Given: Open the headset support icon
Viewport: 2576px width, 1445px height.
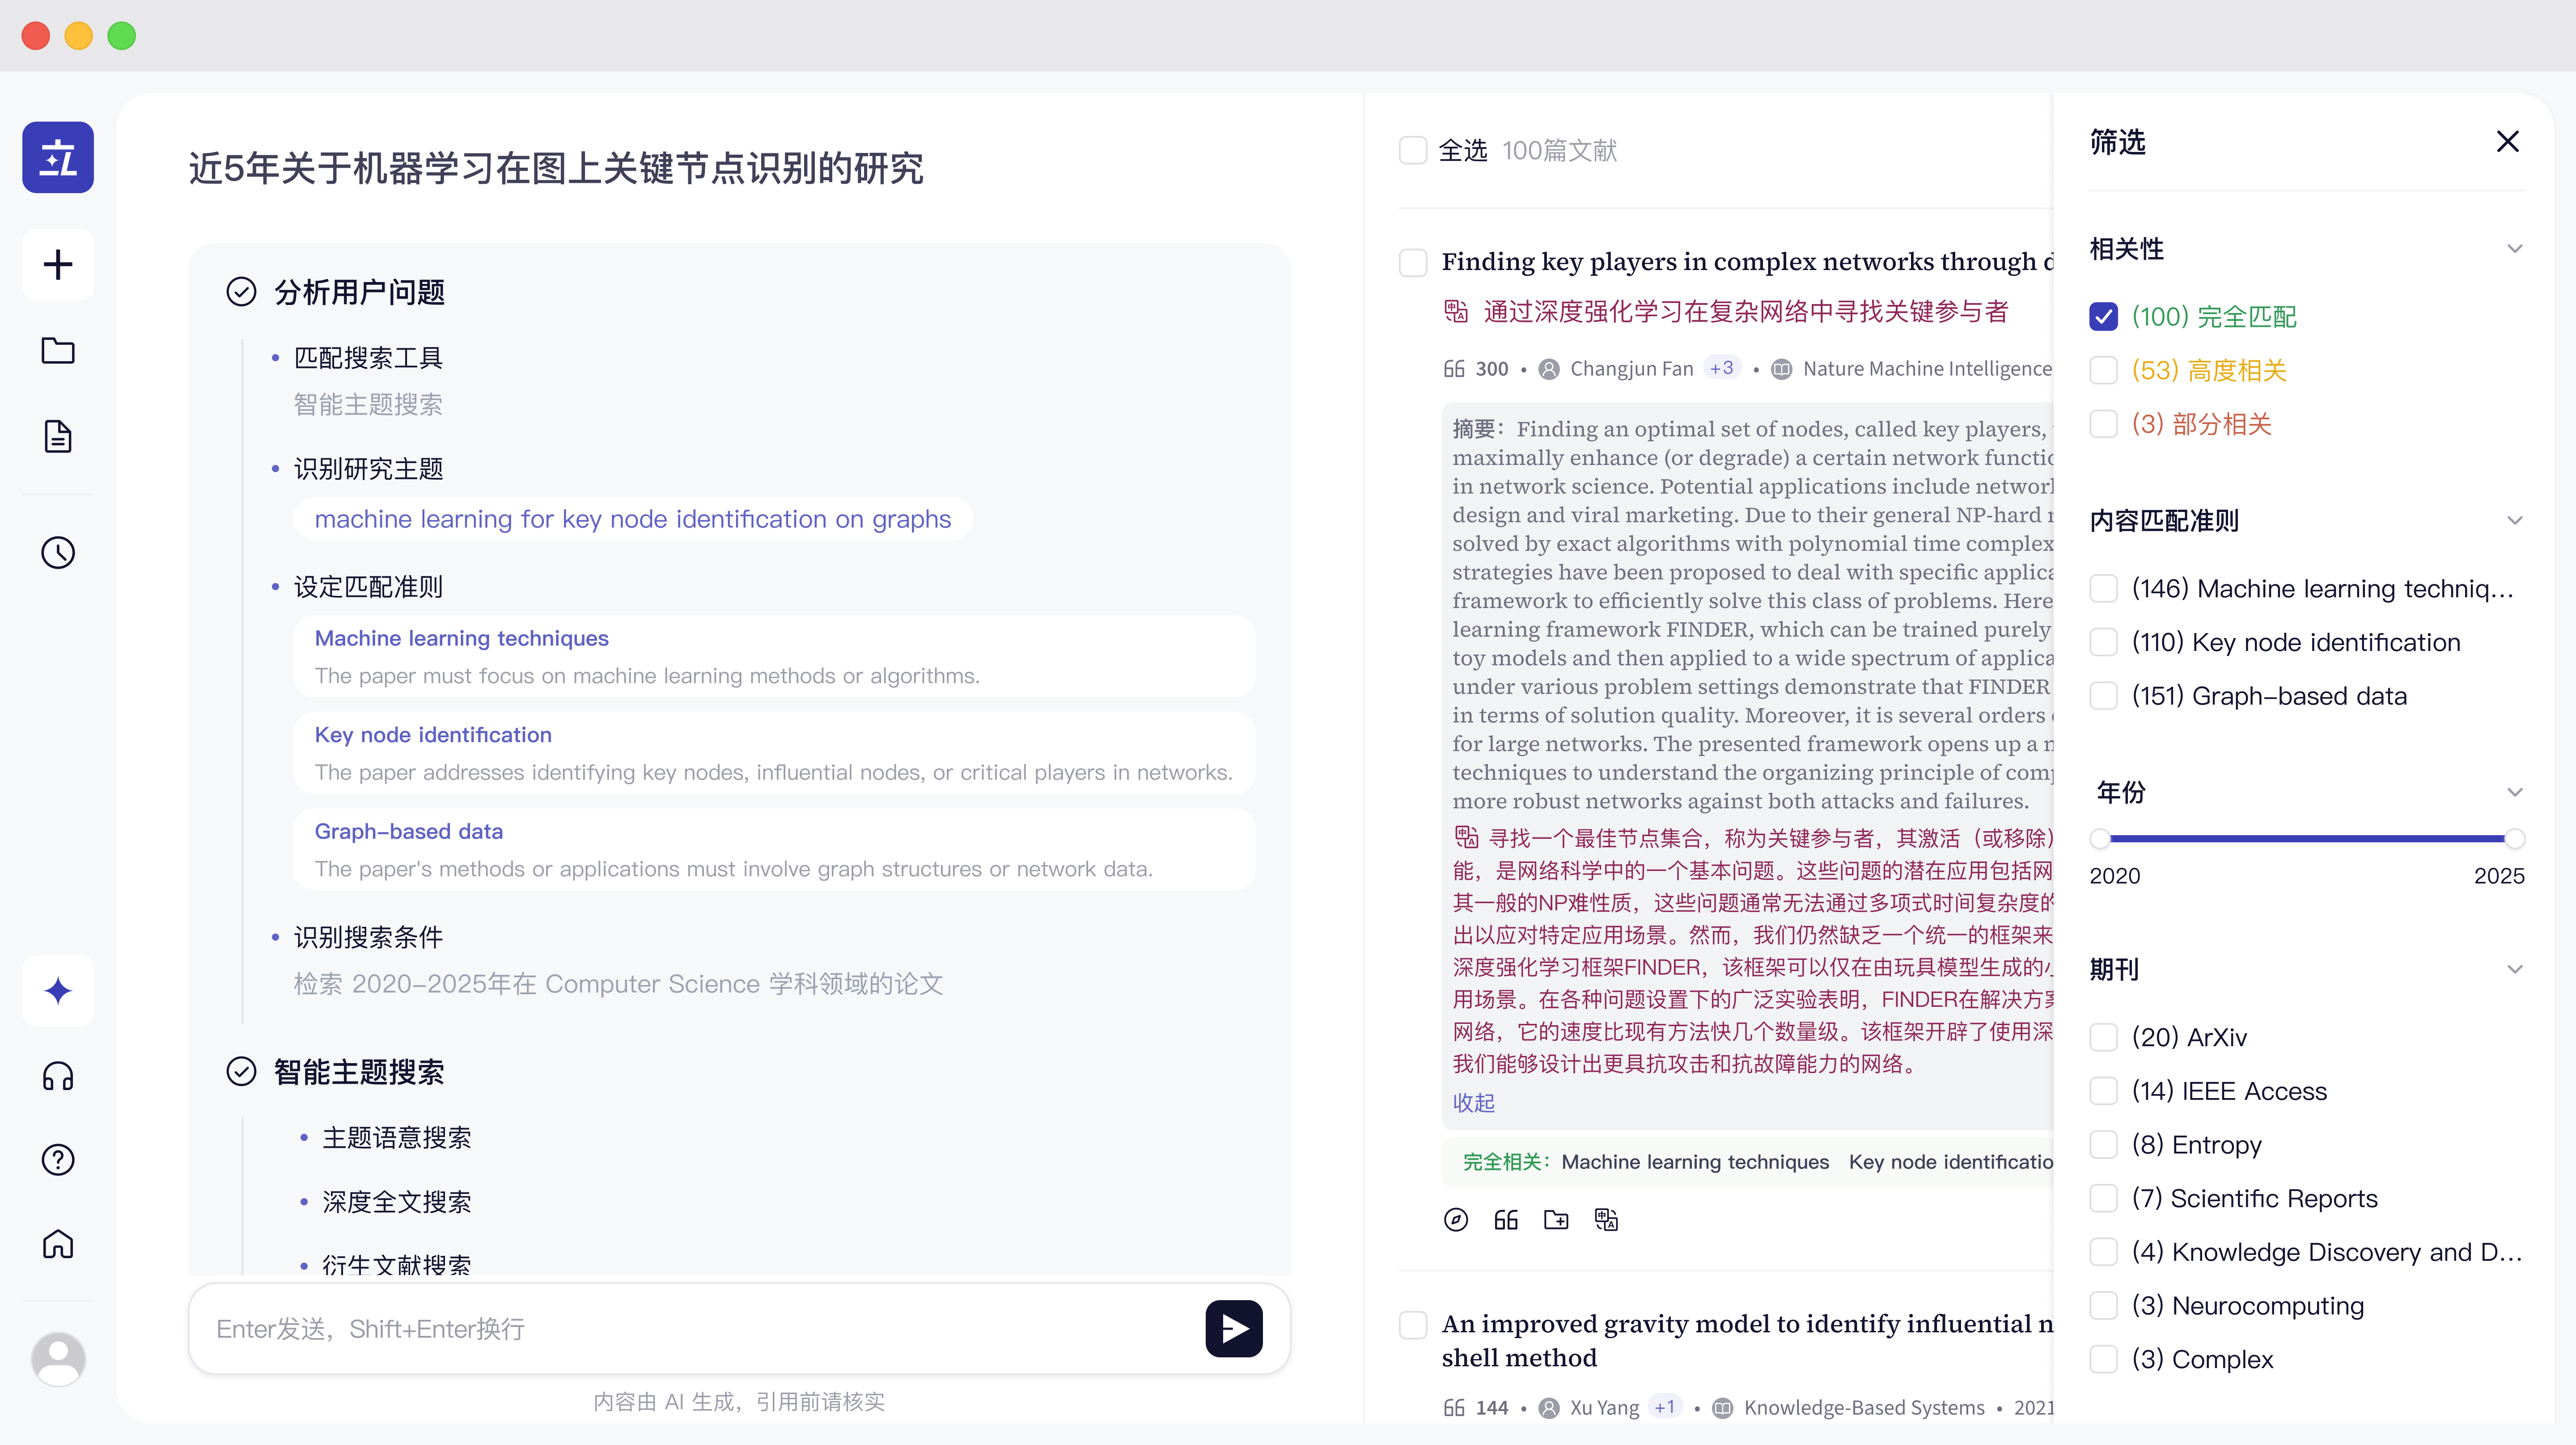Looking at the screenshot, I should (x=58, y=1076).
